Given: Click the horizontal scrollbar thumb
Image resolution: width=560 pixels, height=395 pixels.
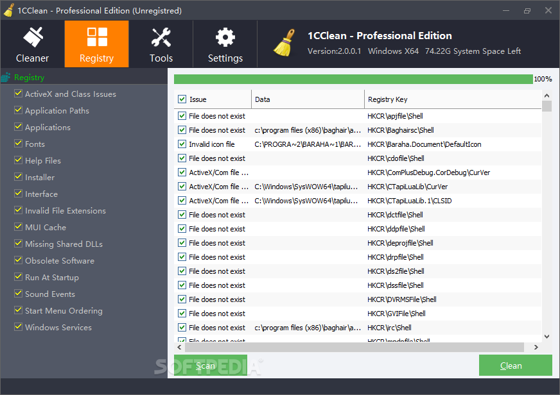Looking at the screenshot, I should point(354,348).
